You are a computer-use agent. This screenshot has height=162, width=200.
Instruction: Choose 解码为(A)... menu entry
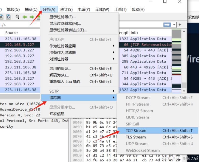click(x=79, y=75)
